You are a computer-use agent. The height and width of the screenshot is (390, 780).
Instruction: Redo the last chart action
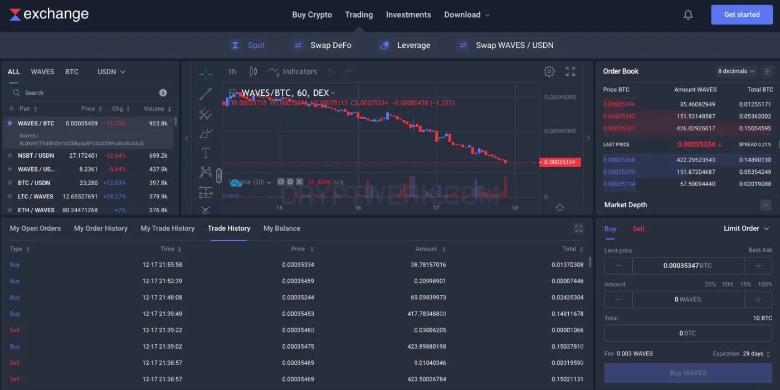(x=348, y=71)
